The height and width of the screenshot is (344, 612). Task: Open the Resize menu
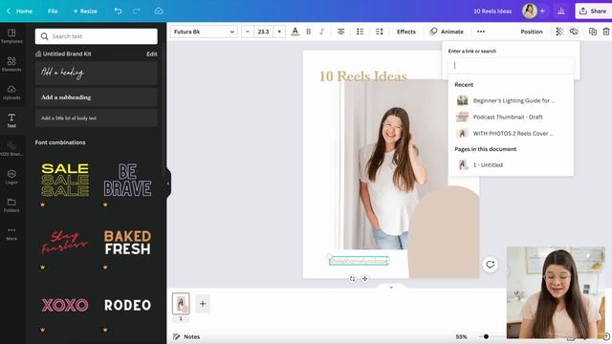tap(85, 11)
